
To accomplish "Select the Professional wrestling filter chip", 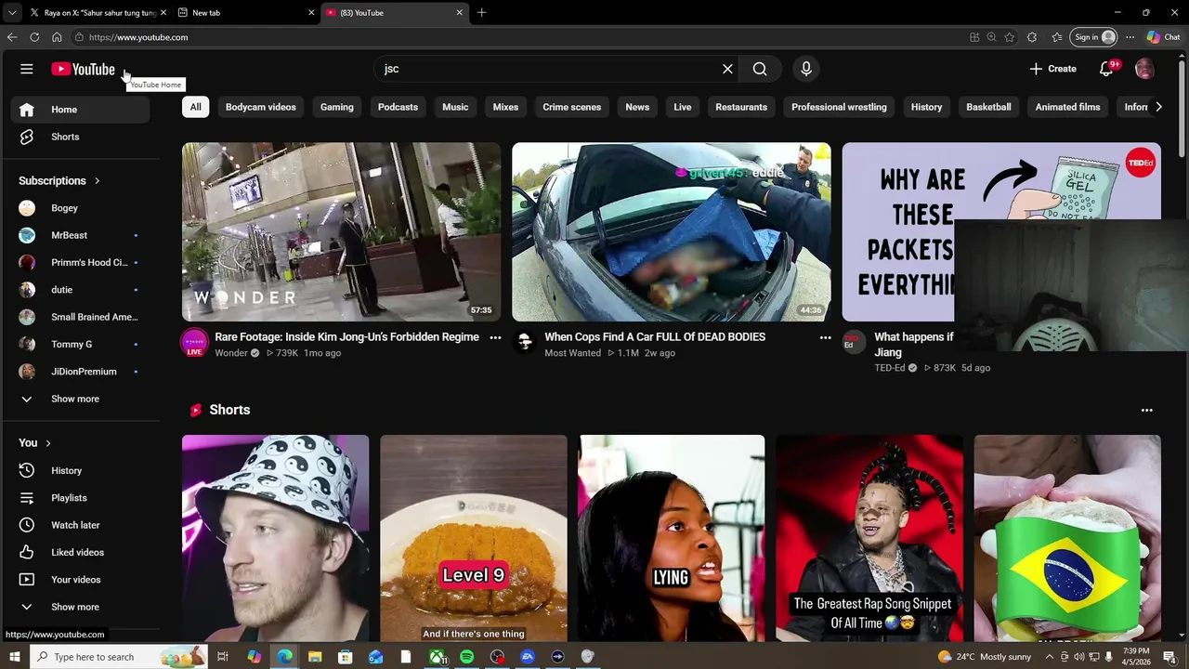I will coord(839,107).
